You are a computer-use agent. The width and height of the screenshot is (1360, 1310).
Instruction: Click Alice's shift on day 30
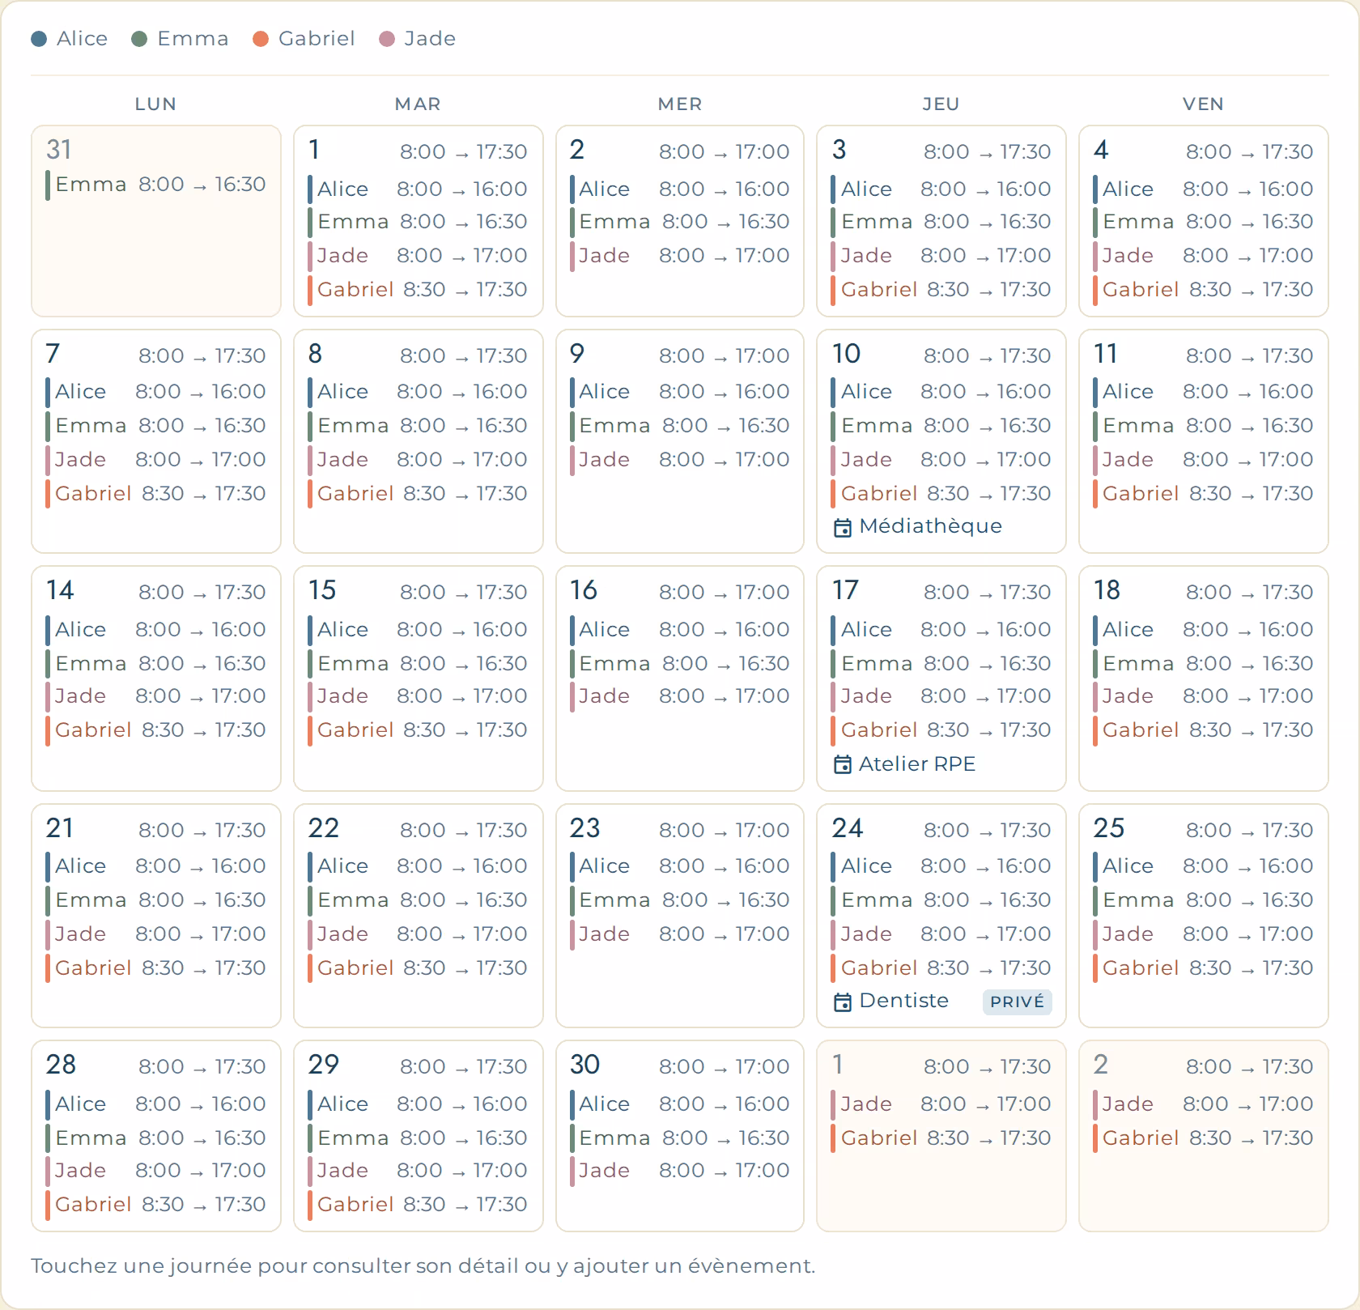click(x=680, y=1104)
